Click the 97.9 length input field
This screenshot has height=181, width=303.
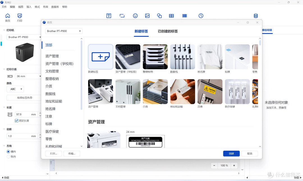(x=27, y=114)
